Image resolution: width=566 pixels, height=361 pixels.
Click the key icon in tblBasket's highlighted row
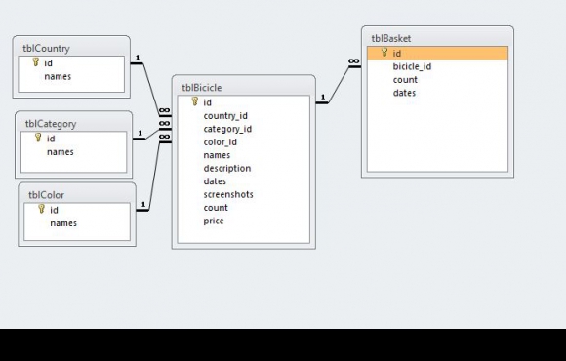coord(384,53)
